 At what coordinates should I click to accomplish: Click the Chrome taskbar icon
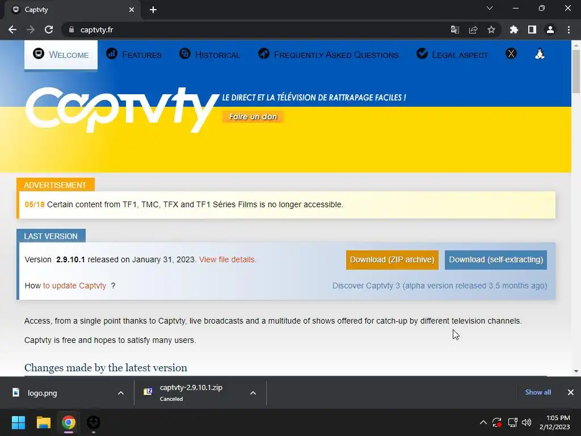(x=68, y=422)
